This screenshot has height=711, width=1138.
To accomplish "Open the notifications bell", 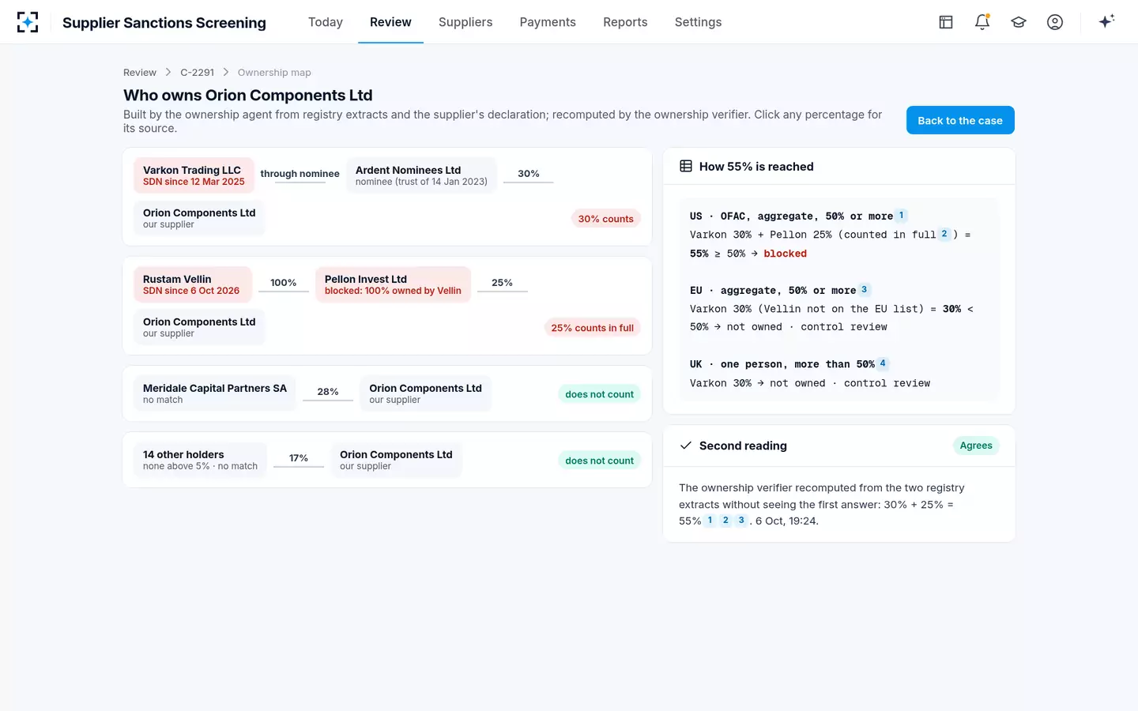I will click(982, 22).
